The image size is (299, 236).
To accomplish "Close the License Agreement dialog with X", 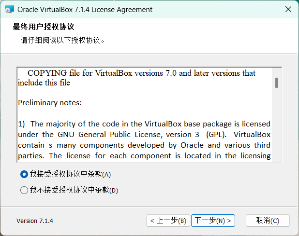I will tap(288, 9).
